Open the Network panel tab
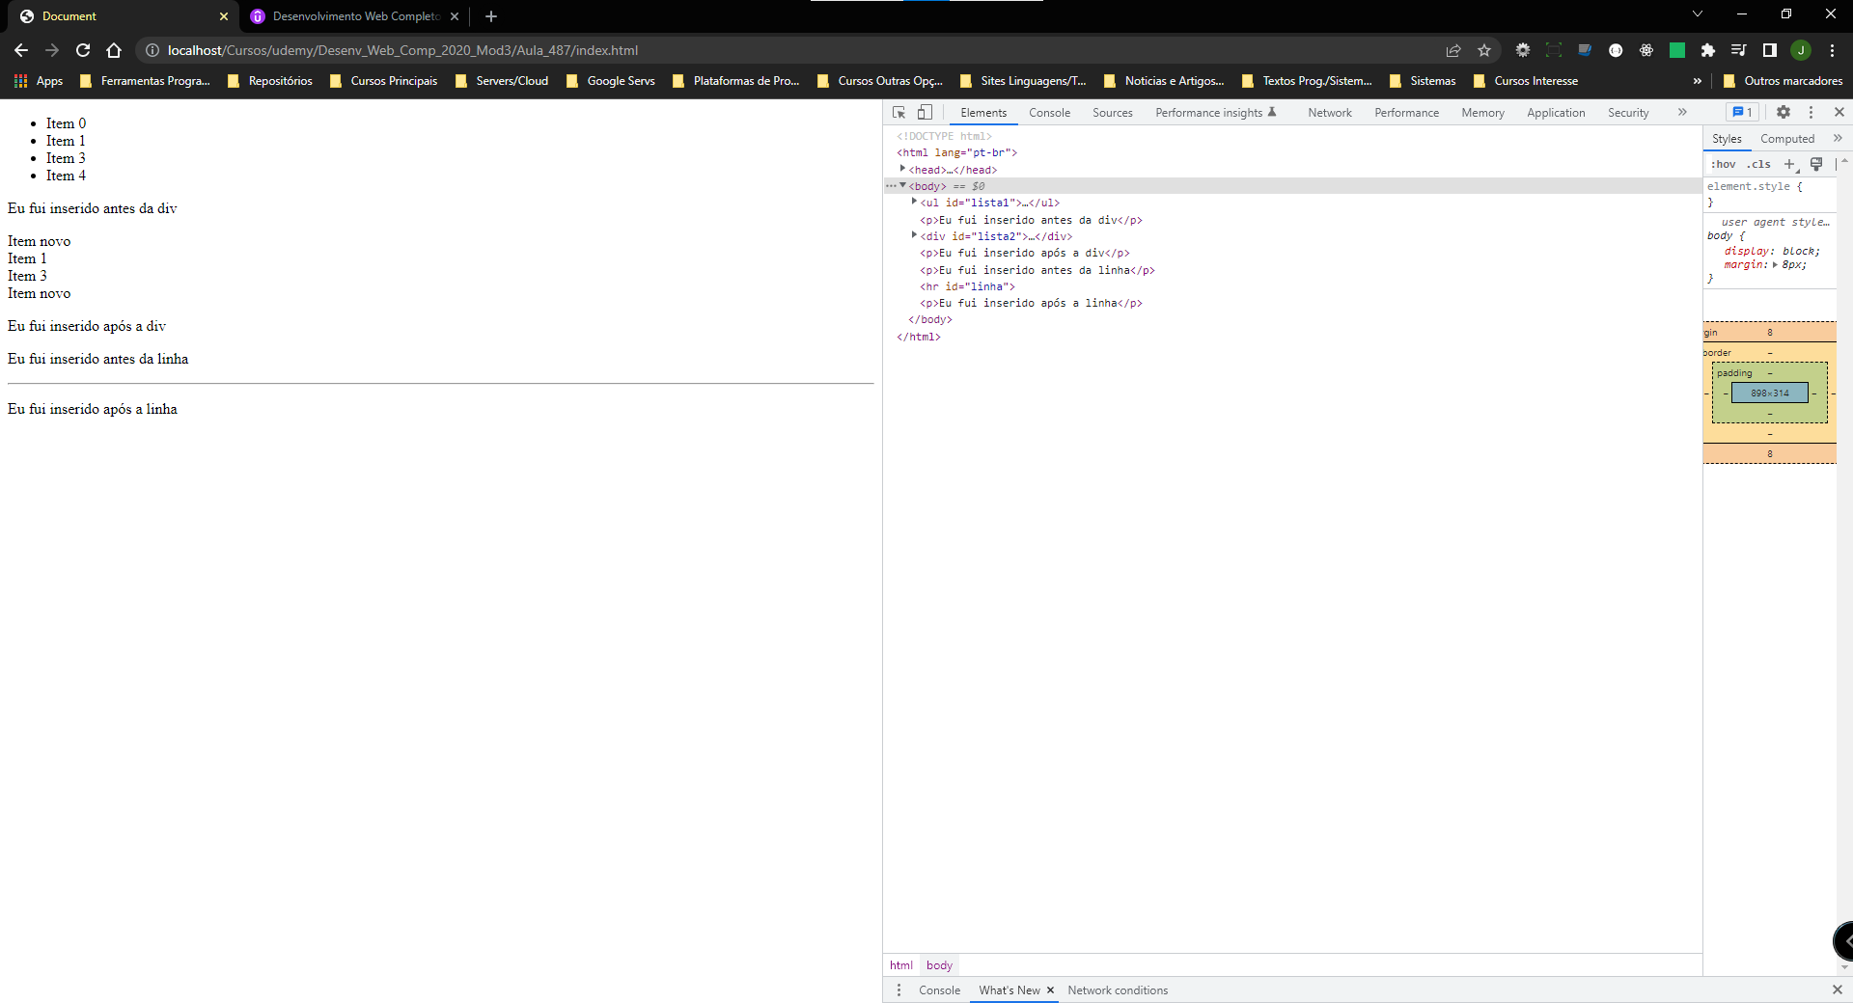The height and width of the screenshot is (1003, 1853). coord(1330,113)
